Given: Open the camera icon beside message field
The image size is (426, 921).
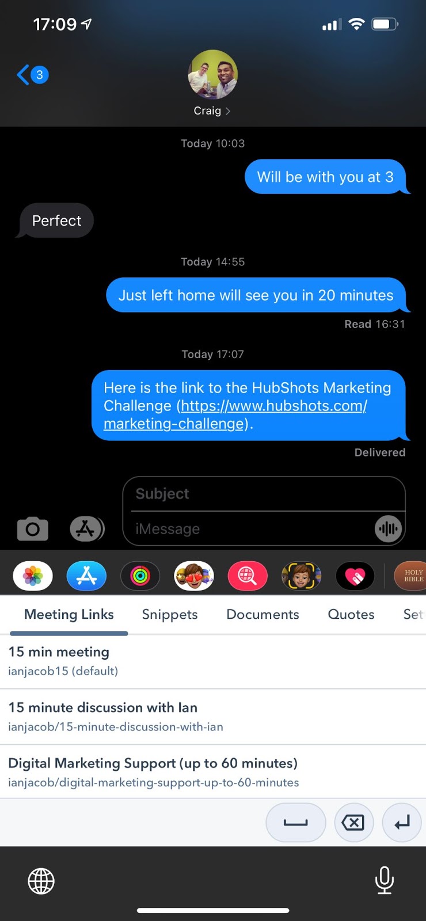Looking at the screenshot, I should click(x=33, y=528).
